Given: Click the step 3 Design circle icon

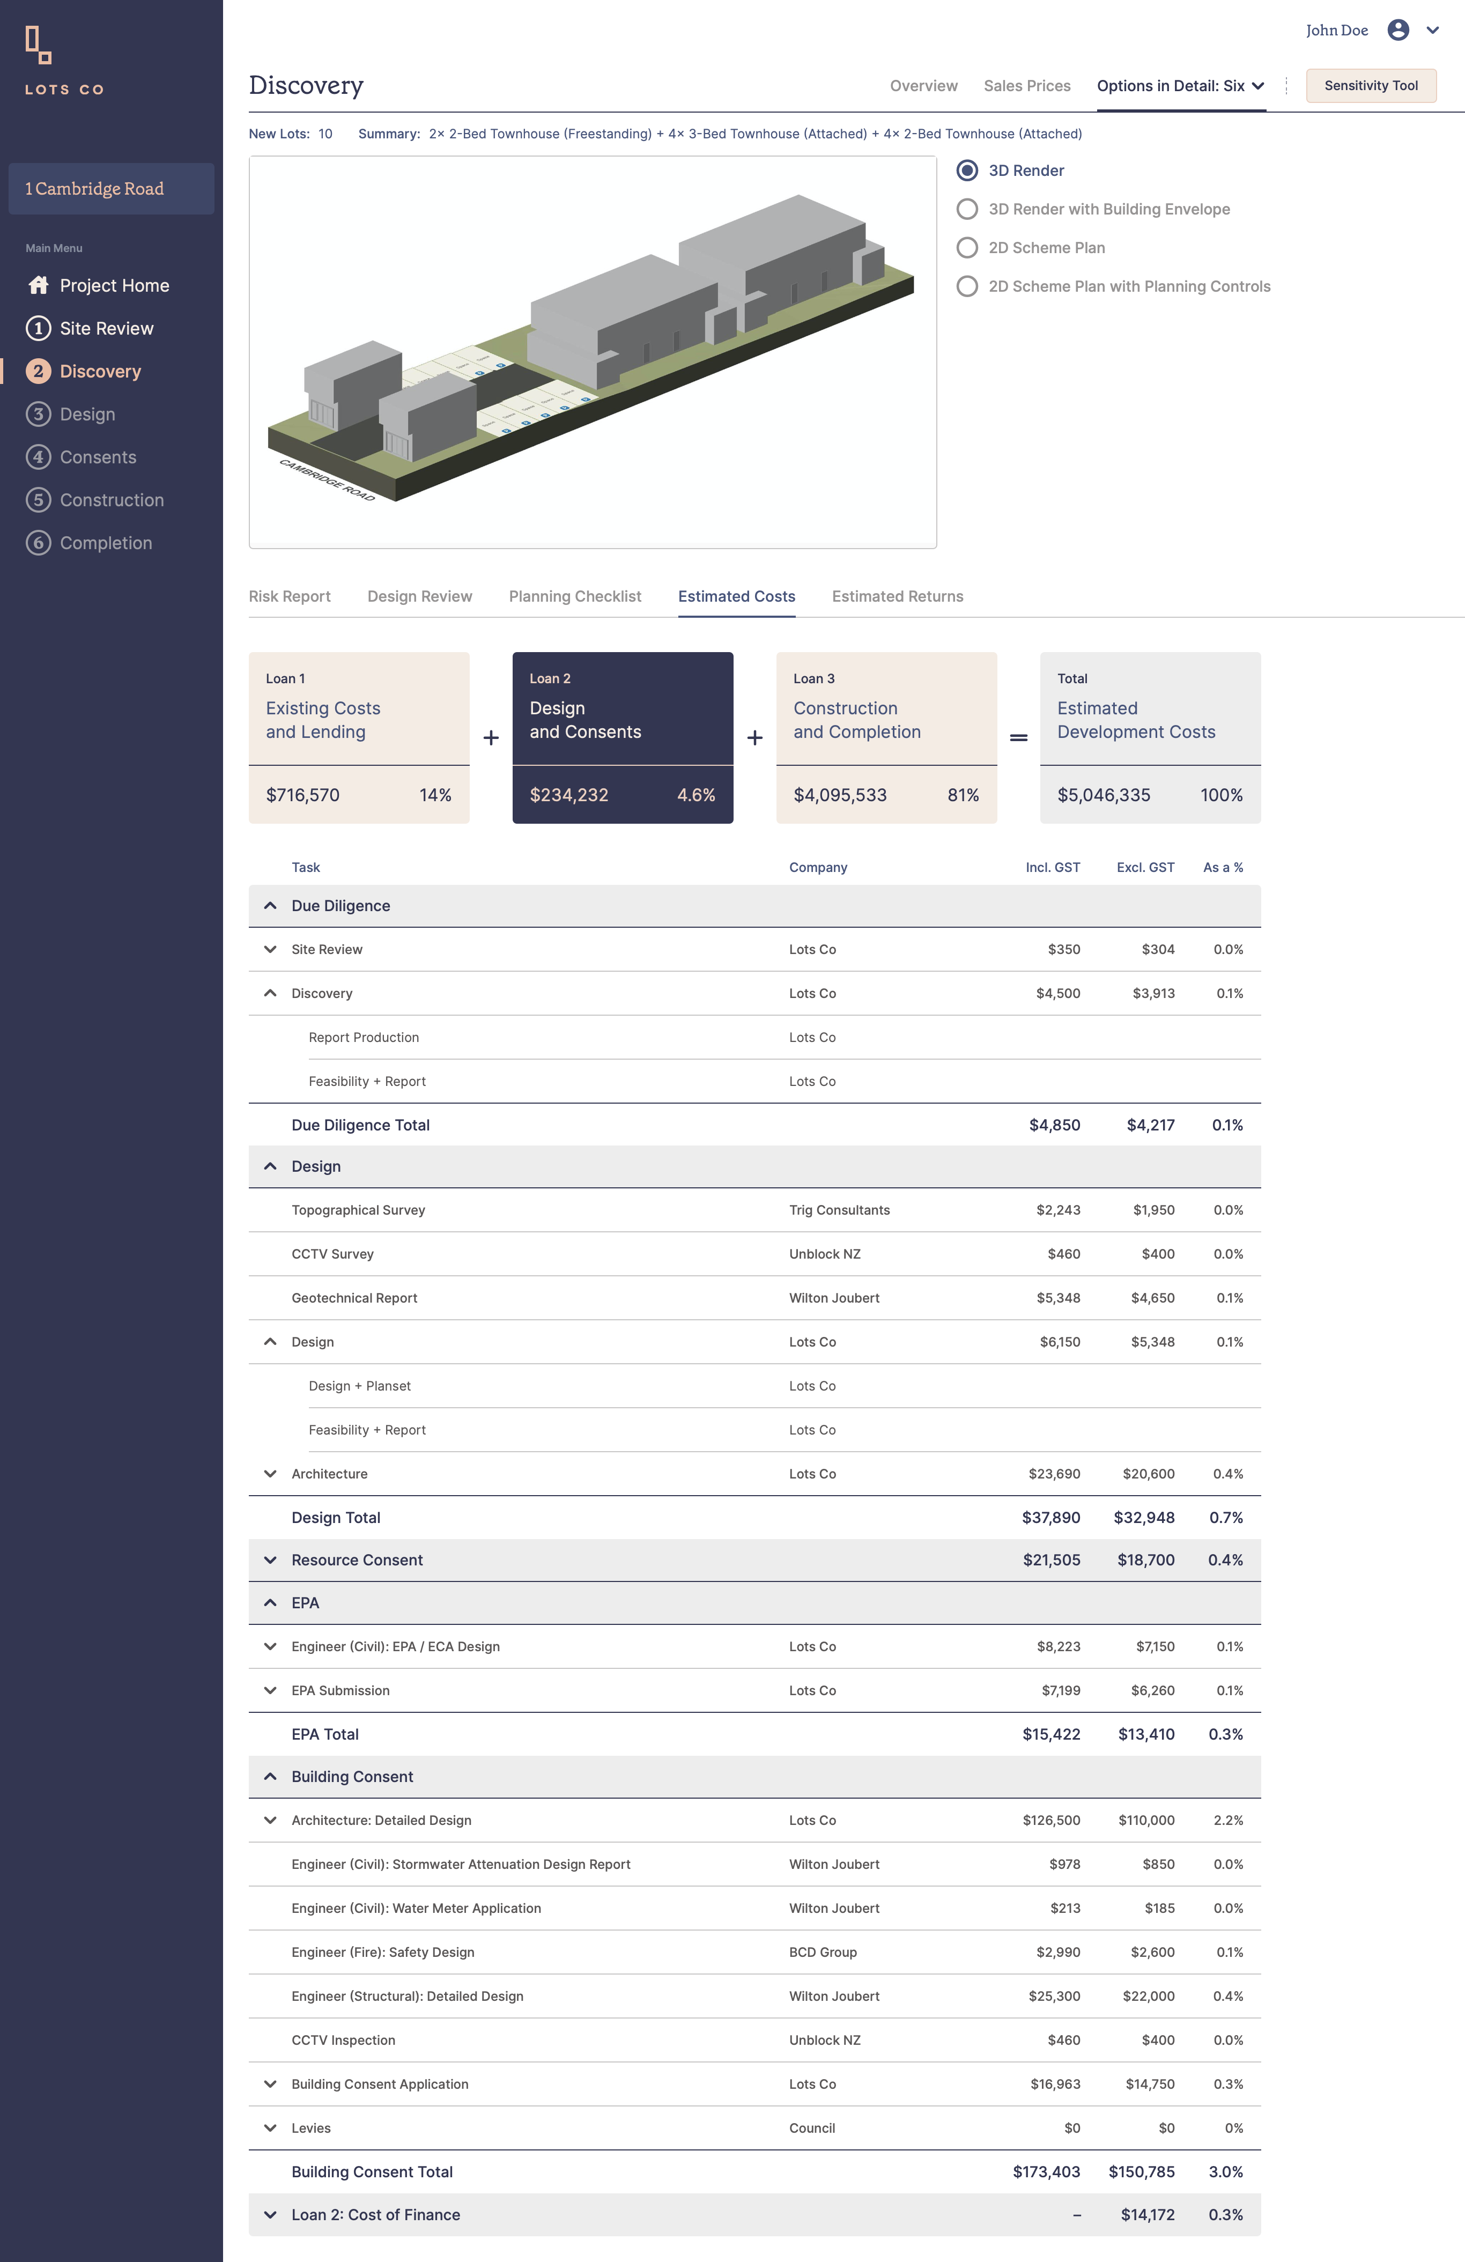Looking at the screenshot, I should (38, 415).
